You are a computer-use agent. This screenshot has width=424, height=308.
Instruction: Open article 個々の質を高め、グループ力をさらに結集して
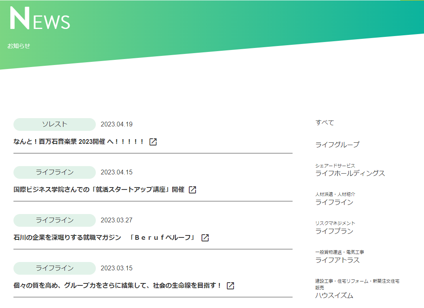117,285
